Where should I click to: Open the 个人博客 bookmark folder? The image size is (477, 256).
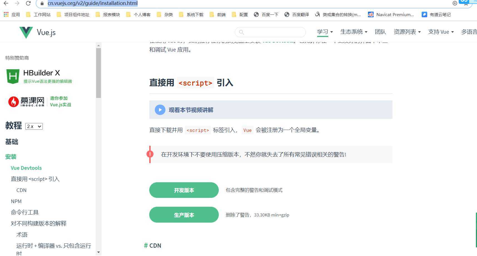pos(138,14)
